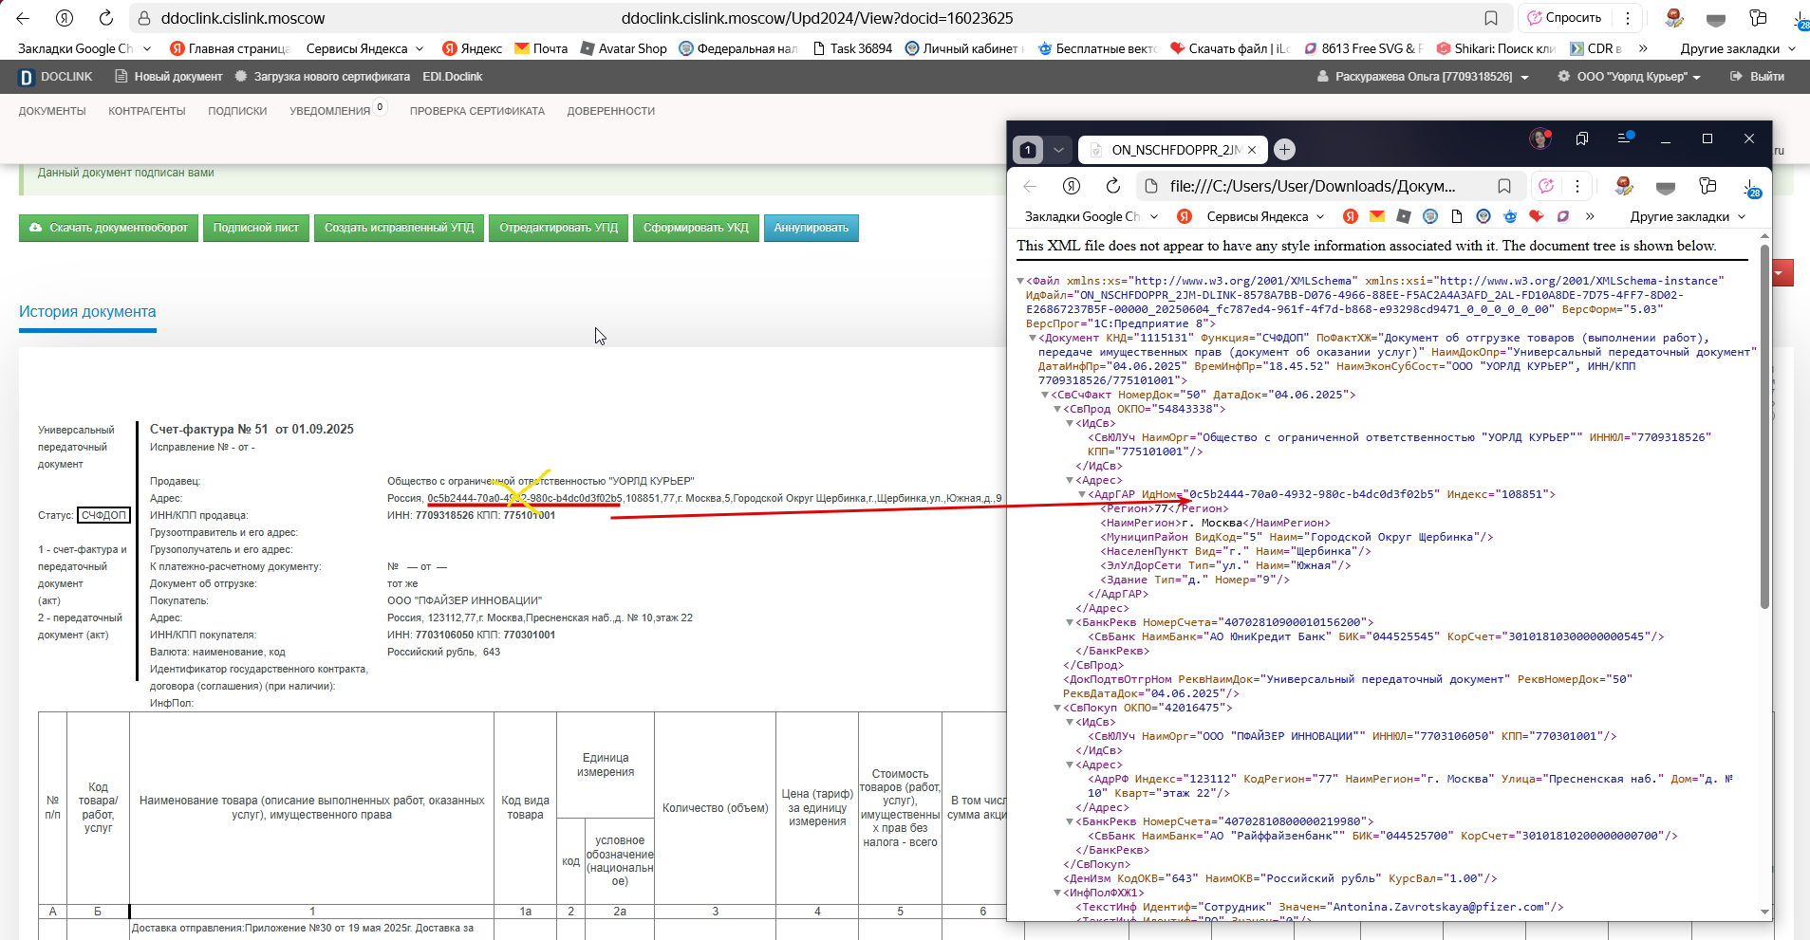Bookmark the Doclink page with the bookmark icon
1810x940 pixels.
click(1491, 18)
